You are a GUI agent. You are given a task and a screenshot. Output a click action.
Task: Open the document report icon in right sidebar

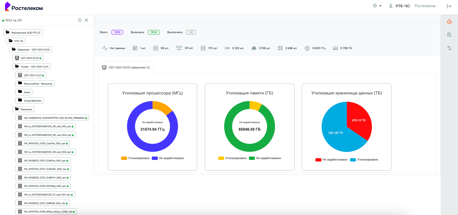(449, 35)
